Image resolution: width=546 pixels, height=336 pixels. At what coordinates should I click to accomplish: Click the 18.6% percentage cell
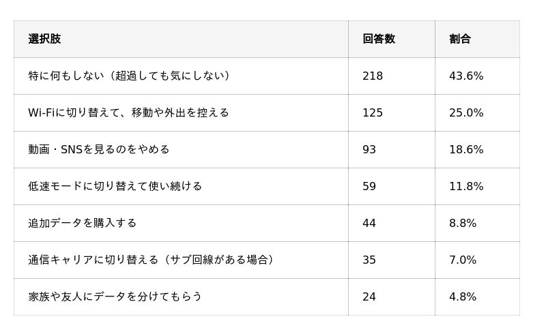click(466, 149)
